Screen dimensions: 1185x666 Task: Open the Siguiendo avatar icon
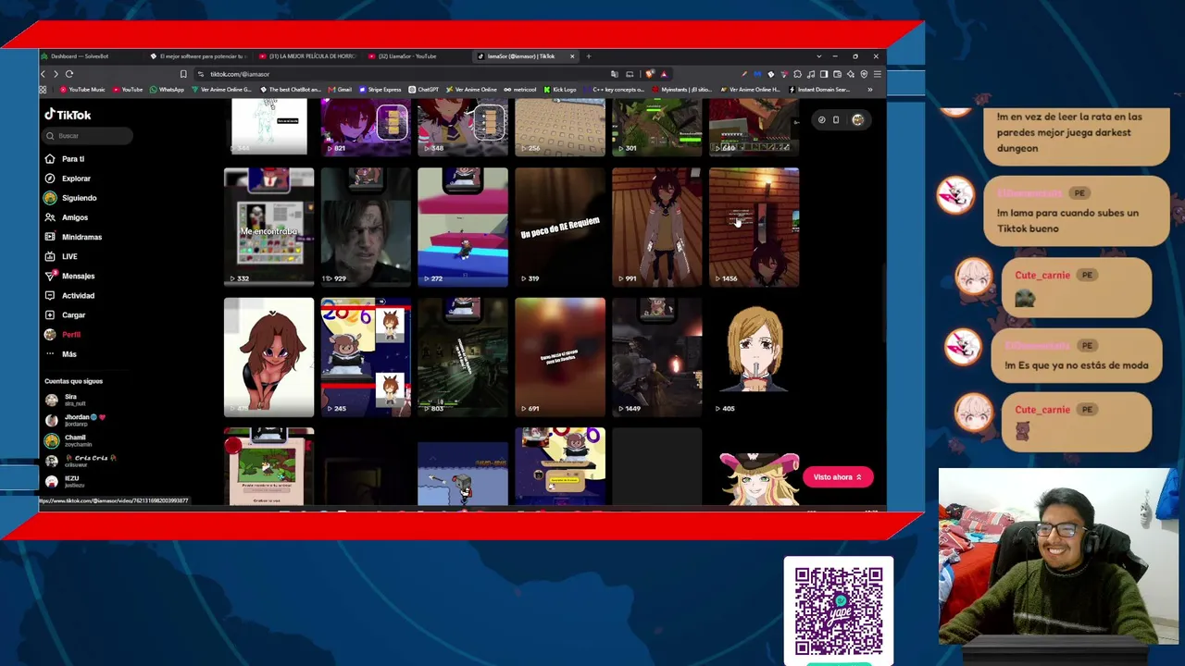point(50,198)
